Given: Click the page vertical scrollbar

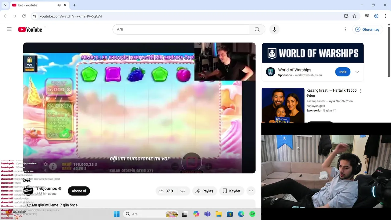Looking at the screenshot, I should [389, 52].
